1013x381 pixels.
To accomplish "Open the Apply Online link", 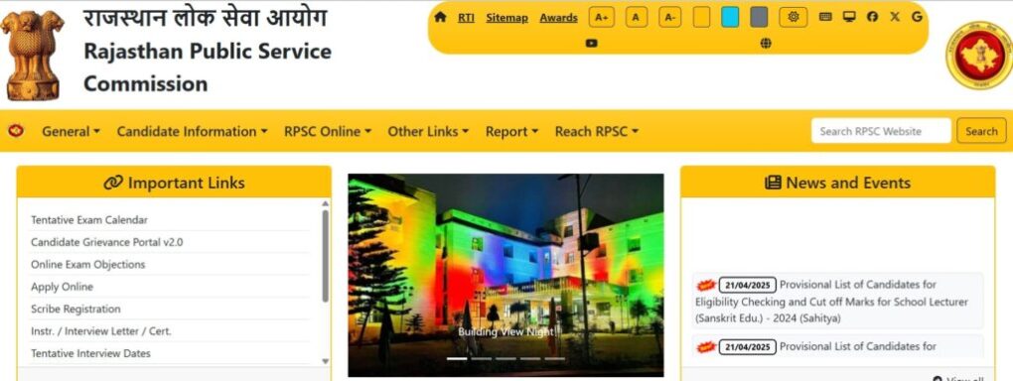I will tap(62, 287).
